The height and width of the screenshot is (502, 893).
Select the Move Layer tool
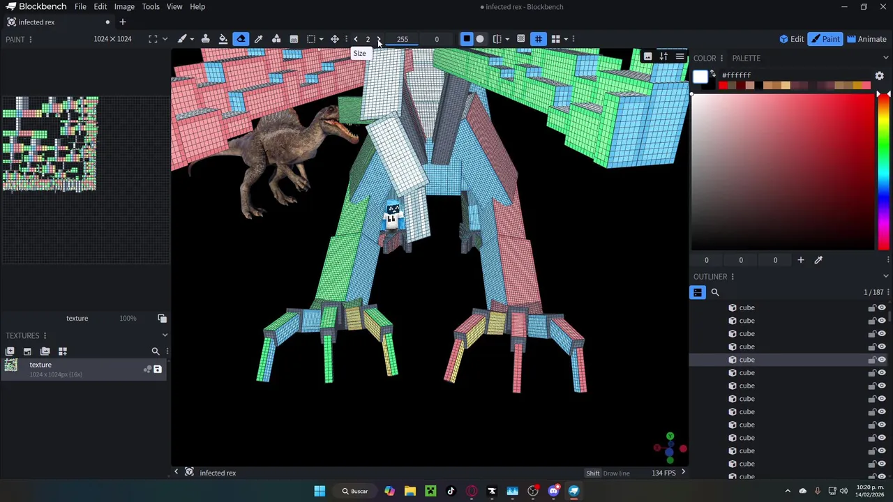click(x=335, y=39)
